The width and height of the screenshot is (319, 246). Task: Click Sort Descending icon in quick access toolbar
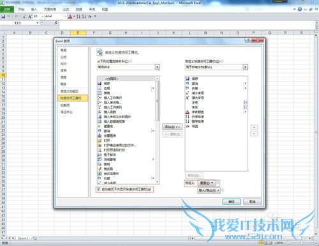pyautogui.click(x=84, y=17)
